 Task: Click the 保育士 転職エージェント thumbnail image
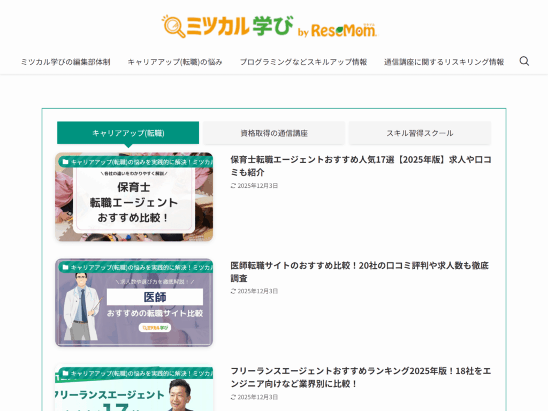pyautogui.click(x=134, y=203)
